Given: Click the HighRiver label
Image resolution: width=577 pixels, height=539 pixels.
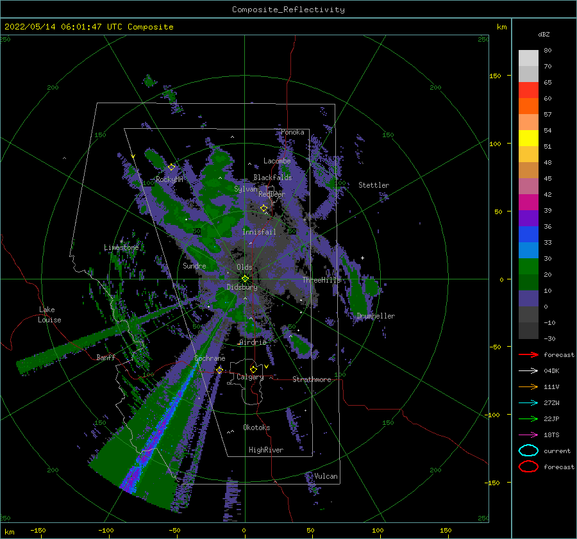Looking at the screenshot, I should tap(266, 450).
